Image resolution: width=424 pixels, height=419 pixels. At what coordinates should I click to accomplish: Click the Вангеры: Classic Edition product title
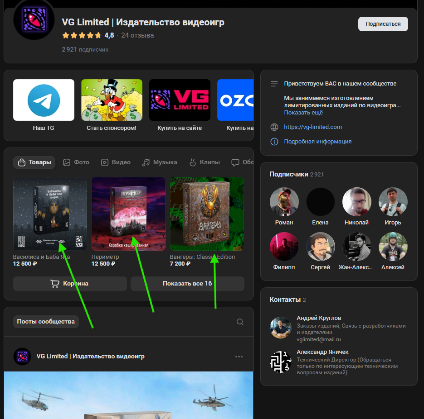click(x=202, y=257)
